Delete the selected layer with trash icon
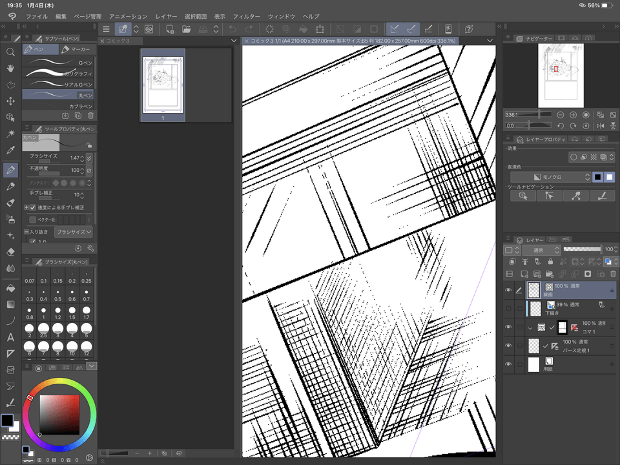The height and width of the screenshot is (465, 620). click(614, 274)
